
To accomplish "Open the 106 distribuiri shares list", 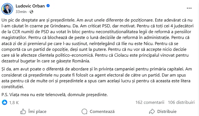I will [181, 102].
